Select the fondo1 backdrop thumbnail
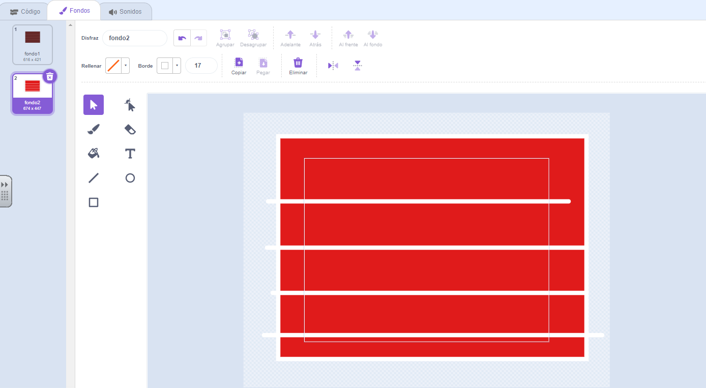Viewport: 706px width, 388px height. [x=33, y=45]
